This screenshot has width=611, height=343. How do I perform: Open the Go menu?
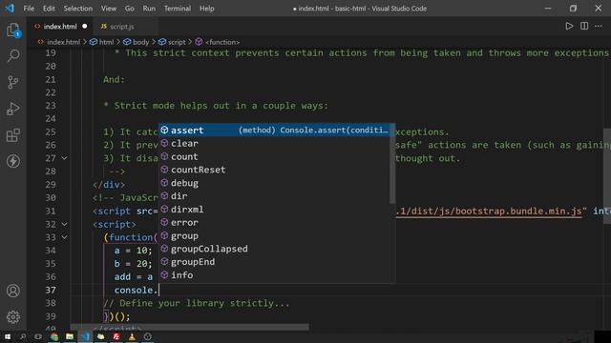[x=130, y=9]
